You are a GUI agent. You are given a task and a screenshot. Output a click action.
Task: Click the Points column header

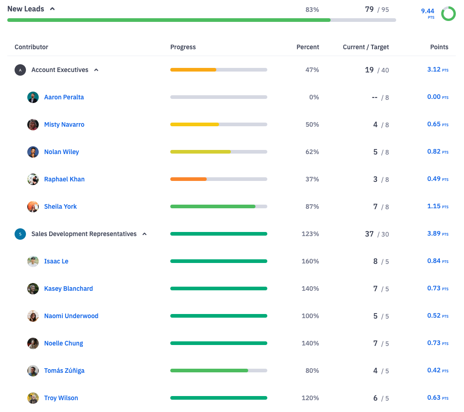(439, 47)
